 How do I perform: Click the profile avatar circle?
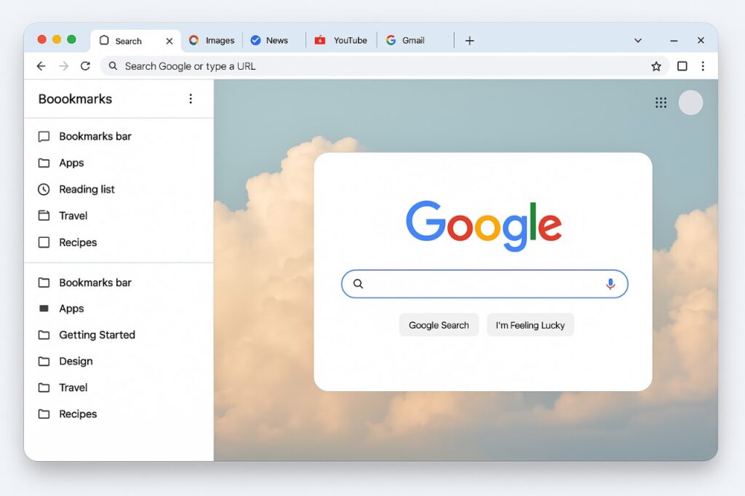[690, 103]
